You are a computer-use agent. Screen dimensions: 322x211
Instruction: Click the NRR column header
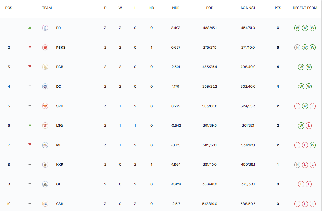coord(176,8)
